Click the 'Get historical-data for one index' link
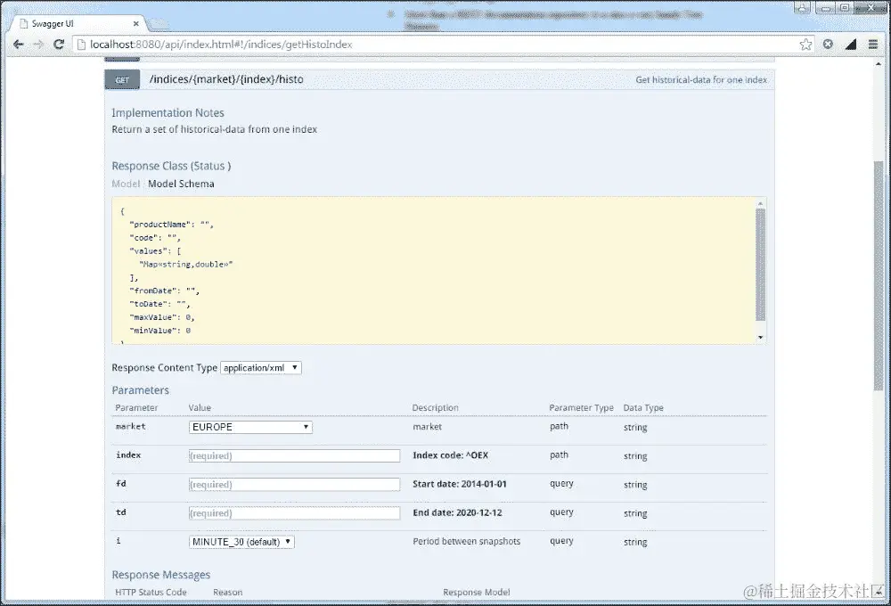891x606 pixels. coord(701,80)
